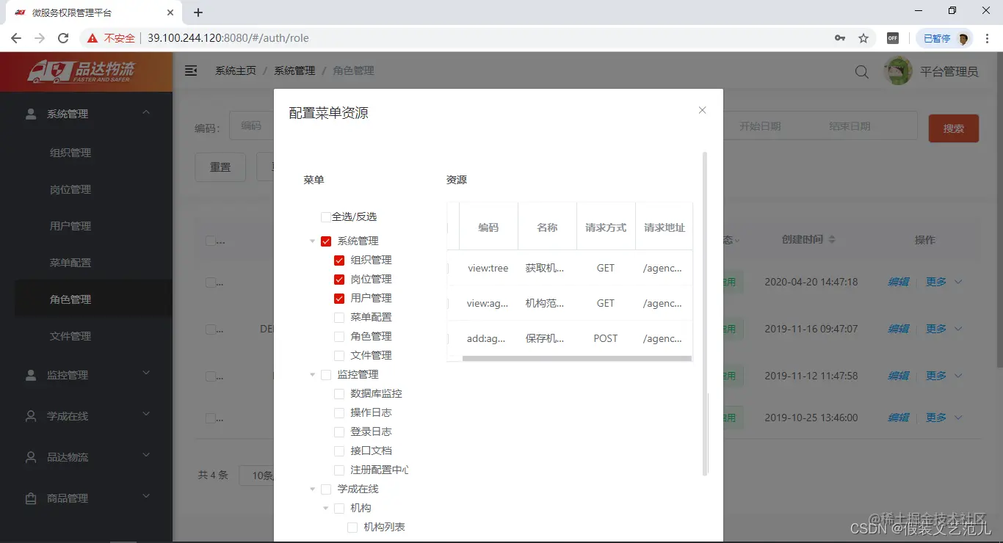Click the monitor icon beside 监控管理
The height and width of the screenshot is (543, 1003).
click(30, 374)
